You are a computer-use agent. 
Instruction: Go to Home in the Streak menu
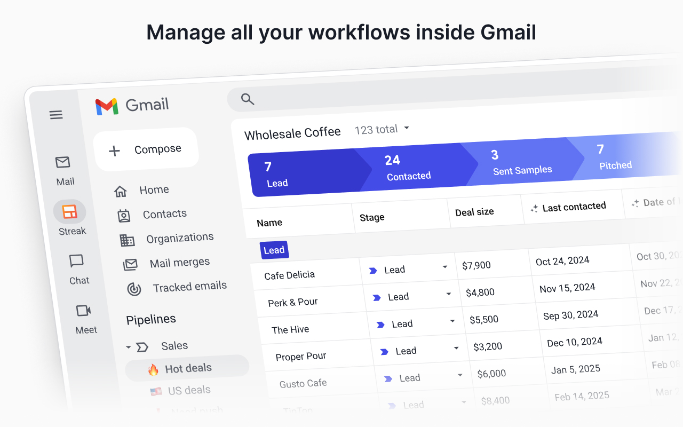[154, 189]
